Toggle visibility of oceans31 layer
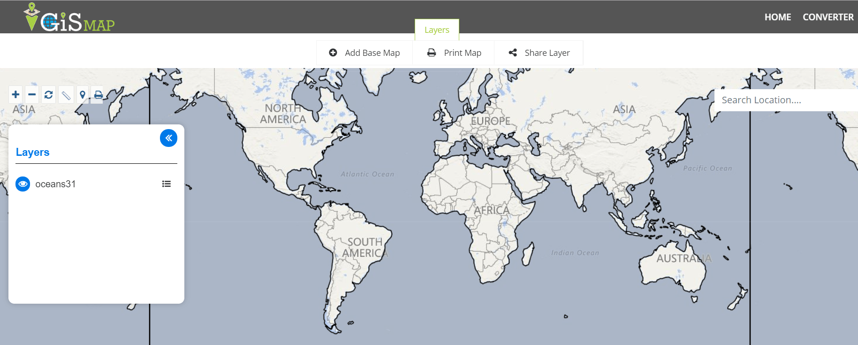858x345 pixels. coord(23,184)
